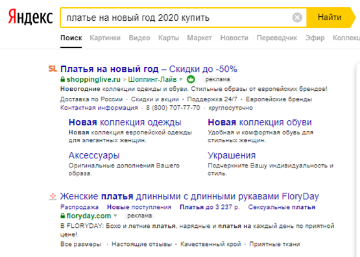Select the text Все размеры
Viewport: 360px width, 257px height.
click(80, 244)
